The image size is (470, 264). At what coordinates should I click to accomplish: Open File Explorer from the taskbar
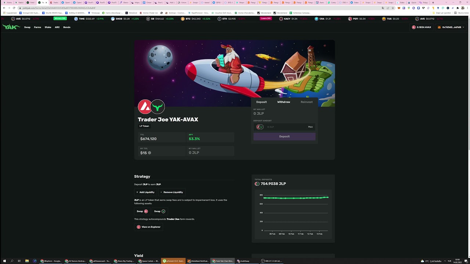27,261
